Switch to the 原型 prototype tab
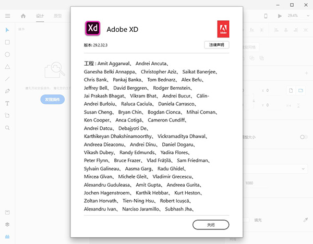The height and width of the screenshot is (244, 313). point(58,16)
